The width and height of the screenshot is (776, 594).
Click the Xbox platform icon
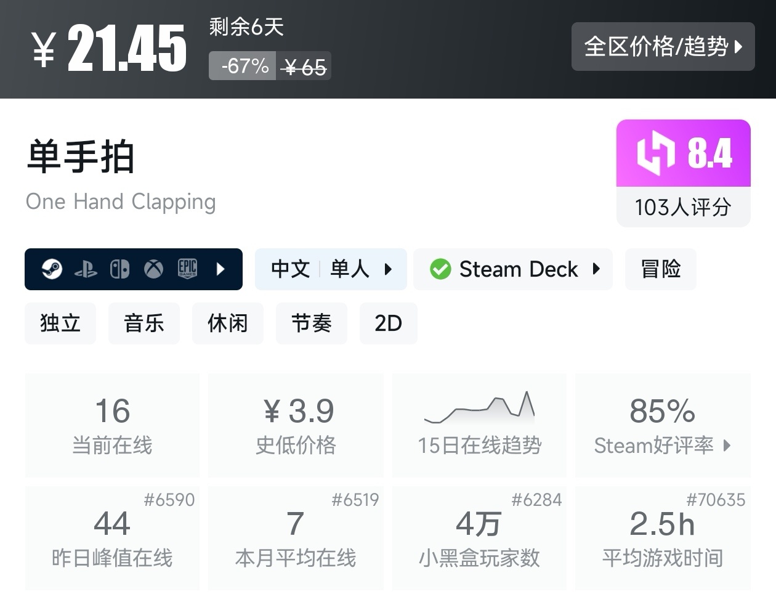[x=153, y=269]
